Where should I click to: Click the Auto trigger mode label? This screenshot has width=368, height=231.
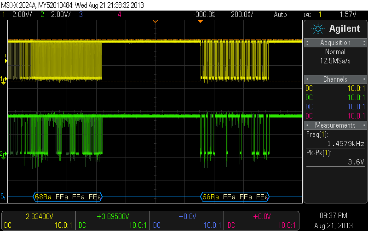point(280,15)
